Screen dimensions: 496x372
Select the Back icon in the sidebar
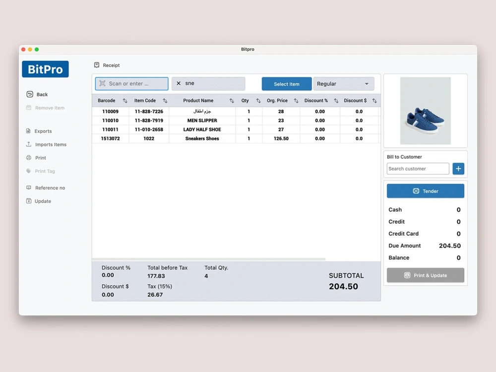click(x=29, y=94)
